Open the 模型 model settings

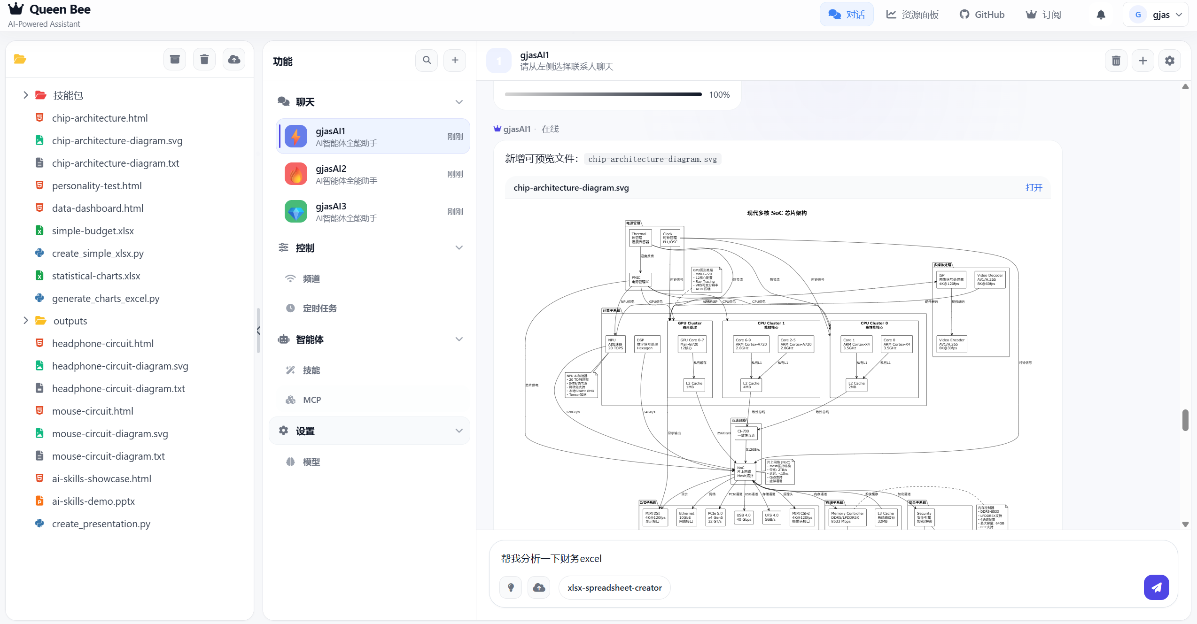[311, 462]
